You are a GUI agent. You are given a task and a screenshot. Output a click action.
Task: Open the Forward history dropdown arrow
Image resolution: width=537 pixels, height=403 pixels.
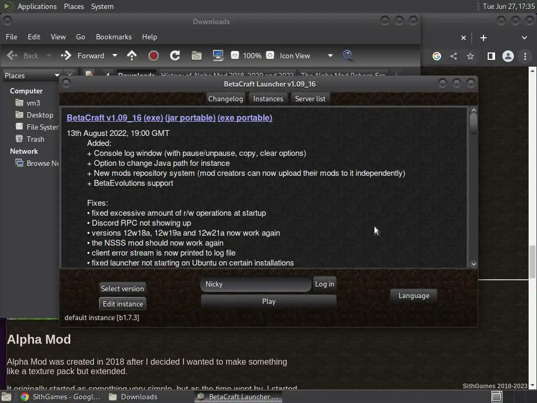coord(115,56)
